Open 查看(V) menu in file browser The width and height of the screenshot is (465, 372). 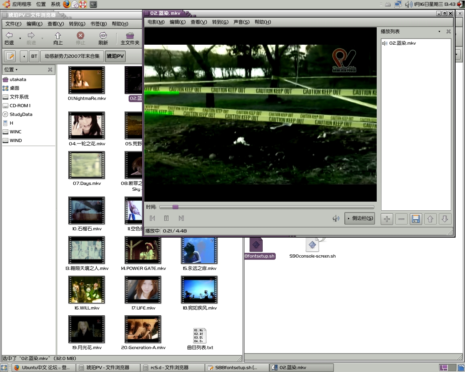point(56,24)
